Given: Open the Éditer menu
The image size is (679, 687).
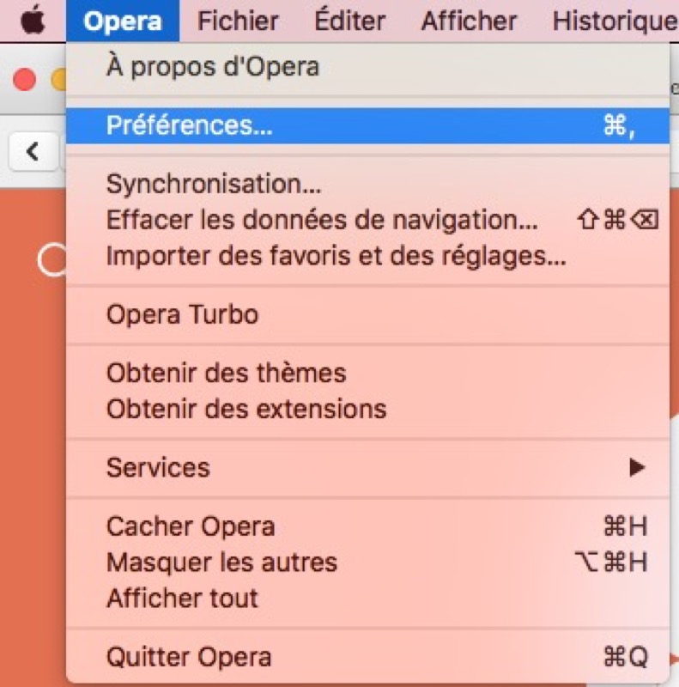Looking at the screenshot, I should 349,21.
